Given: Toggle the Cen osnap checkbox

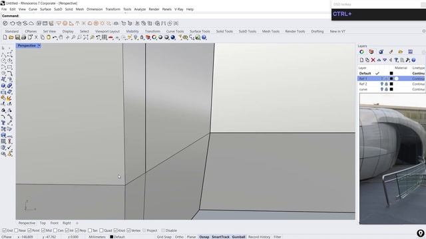Looking at the screenshot, I should 55,230.
